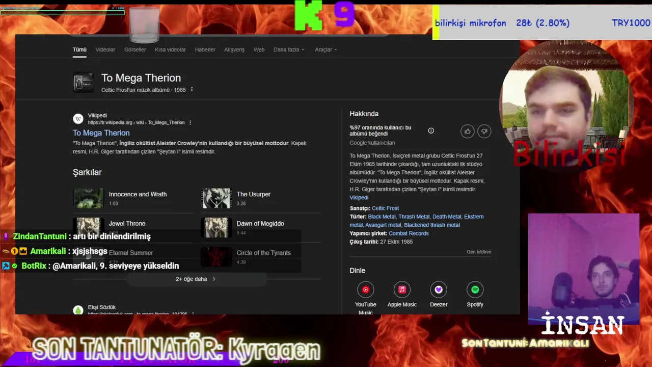Open Circle of the Tyrants song thumbnail

pos(216,257)
